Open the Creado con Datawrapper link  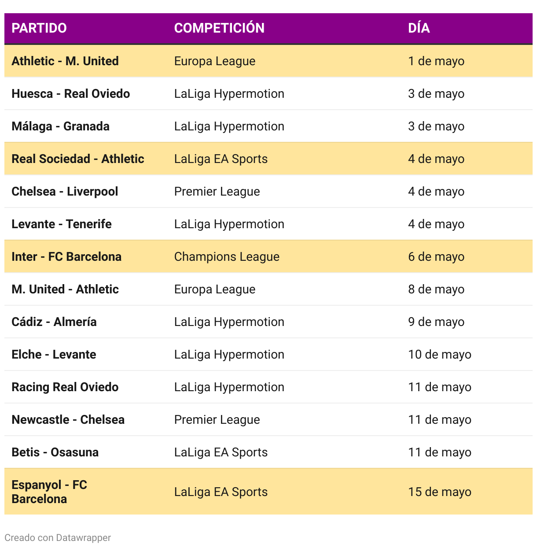[x=58, y=538]
